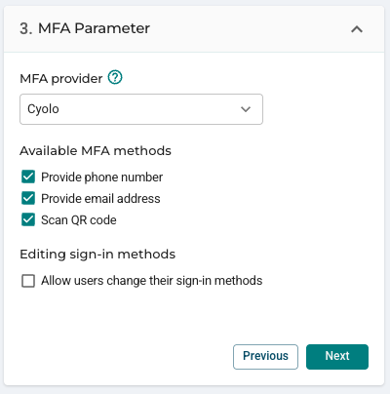Viewport: 390px width, 394px height.
Task: Click the 'Provide phone number' label text
Action: 101,177
